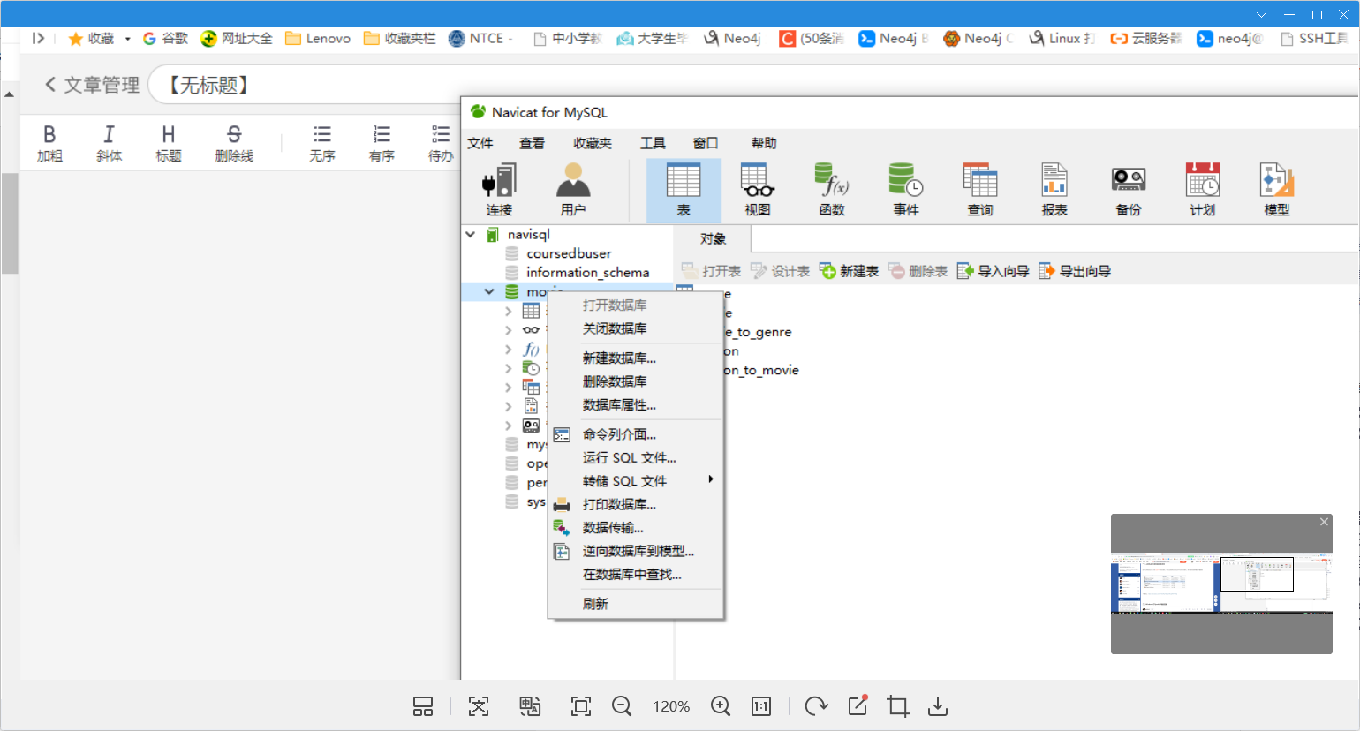Open the 查看 menu in Navicat
Screen dimensions: 1360x731
pyautogui.click(x=532, y=143)
